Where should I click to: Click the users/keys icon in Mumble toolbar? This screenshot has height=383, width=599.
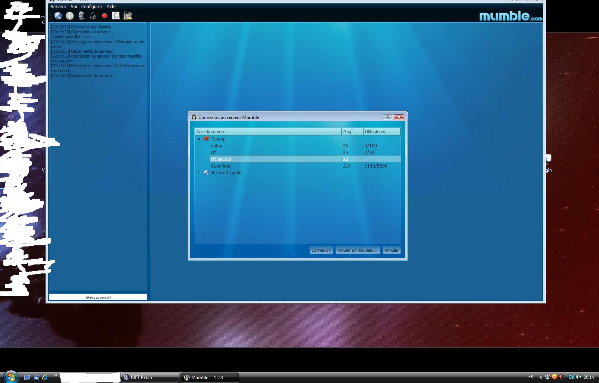128,16
